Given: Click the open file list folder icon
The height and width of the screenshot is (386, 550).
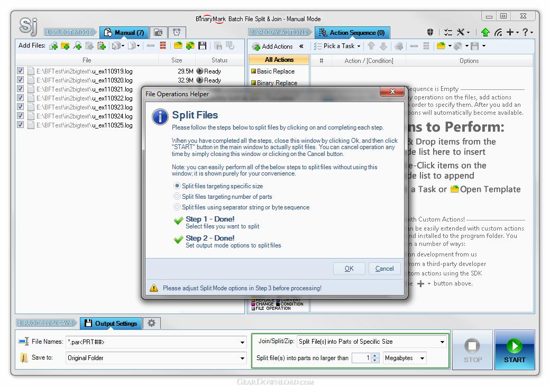Looking at the screenshot, I should pyautogui.click(x=178, y=45).
